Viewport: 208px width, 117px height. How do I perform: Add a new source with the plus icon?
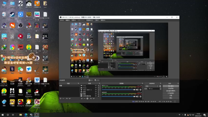pos(82,99)
